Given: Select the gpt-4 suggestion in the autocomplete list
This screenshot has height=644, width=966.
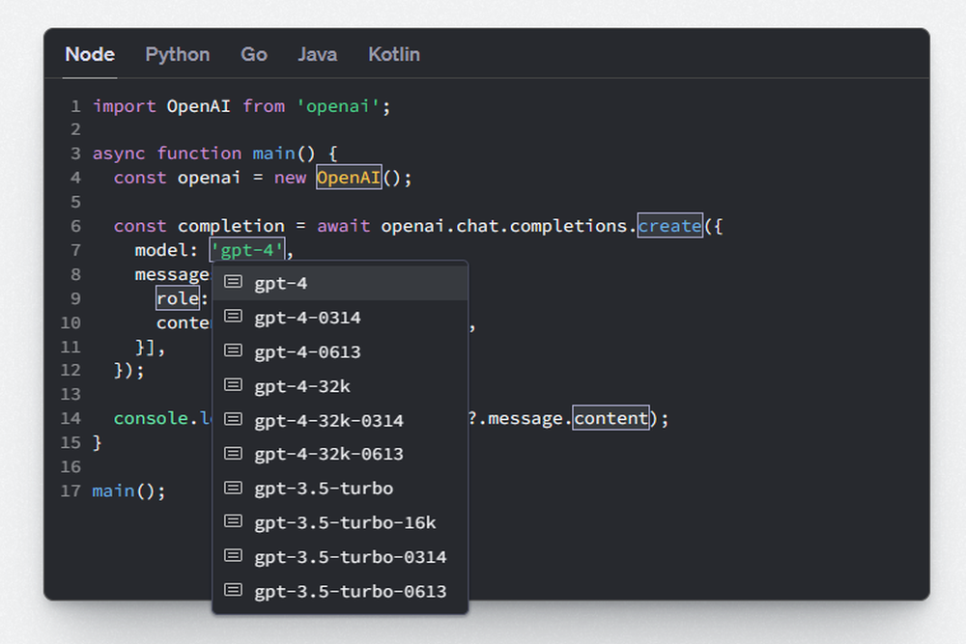Looking at the screenshot, I should point(340,283).
